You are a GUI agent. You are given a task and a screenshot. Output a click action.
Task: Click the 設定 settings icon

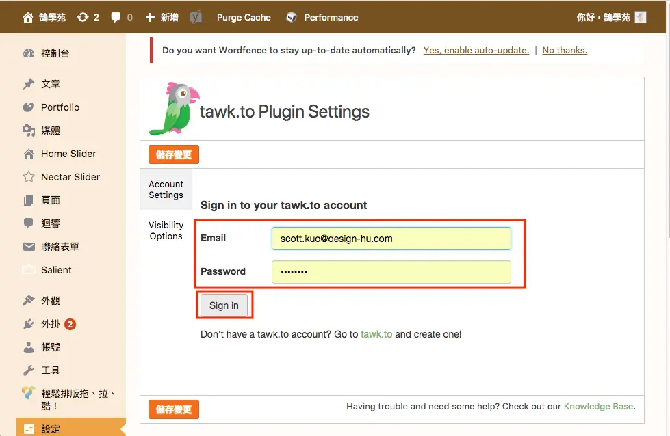pyautogui.click(x=29, y=429)
